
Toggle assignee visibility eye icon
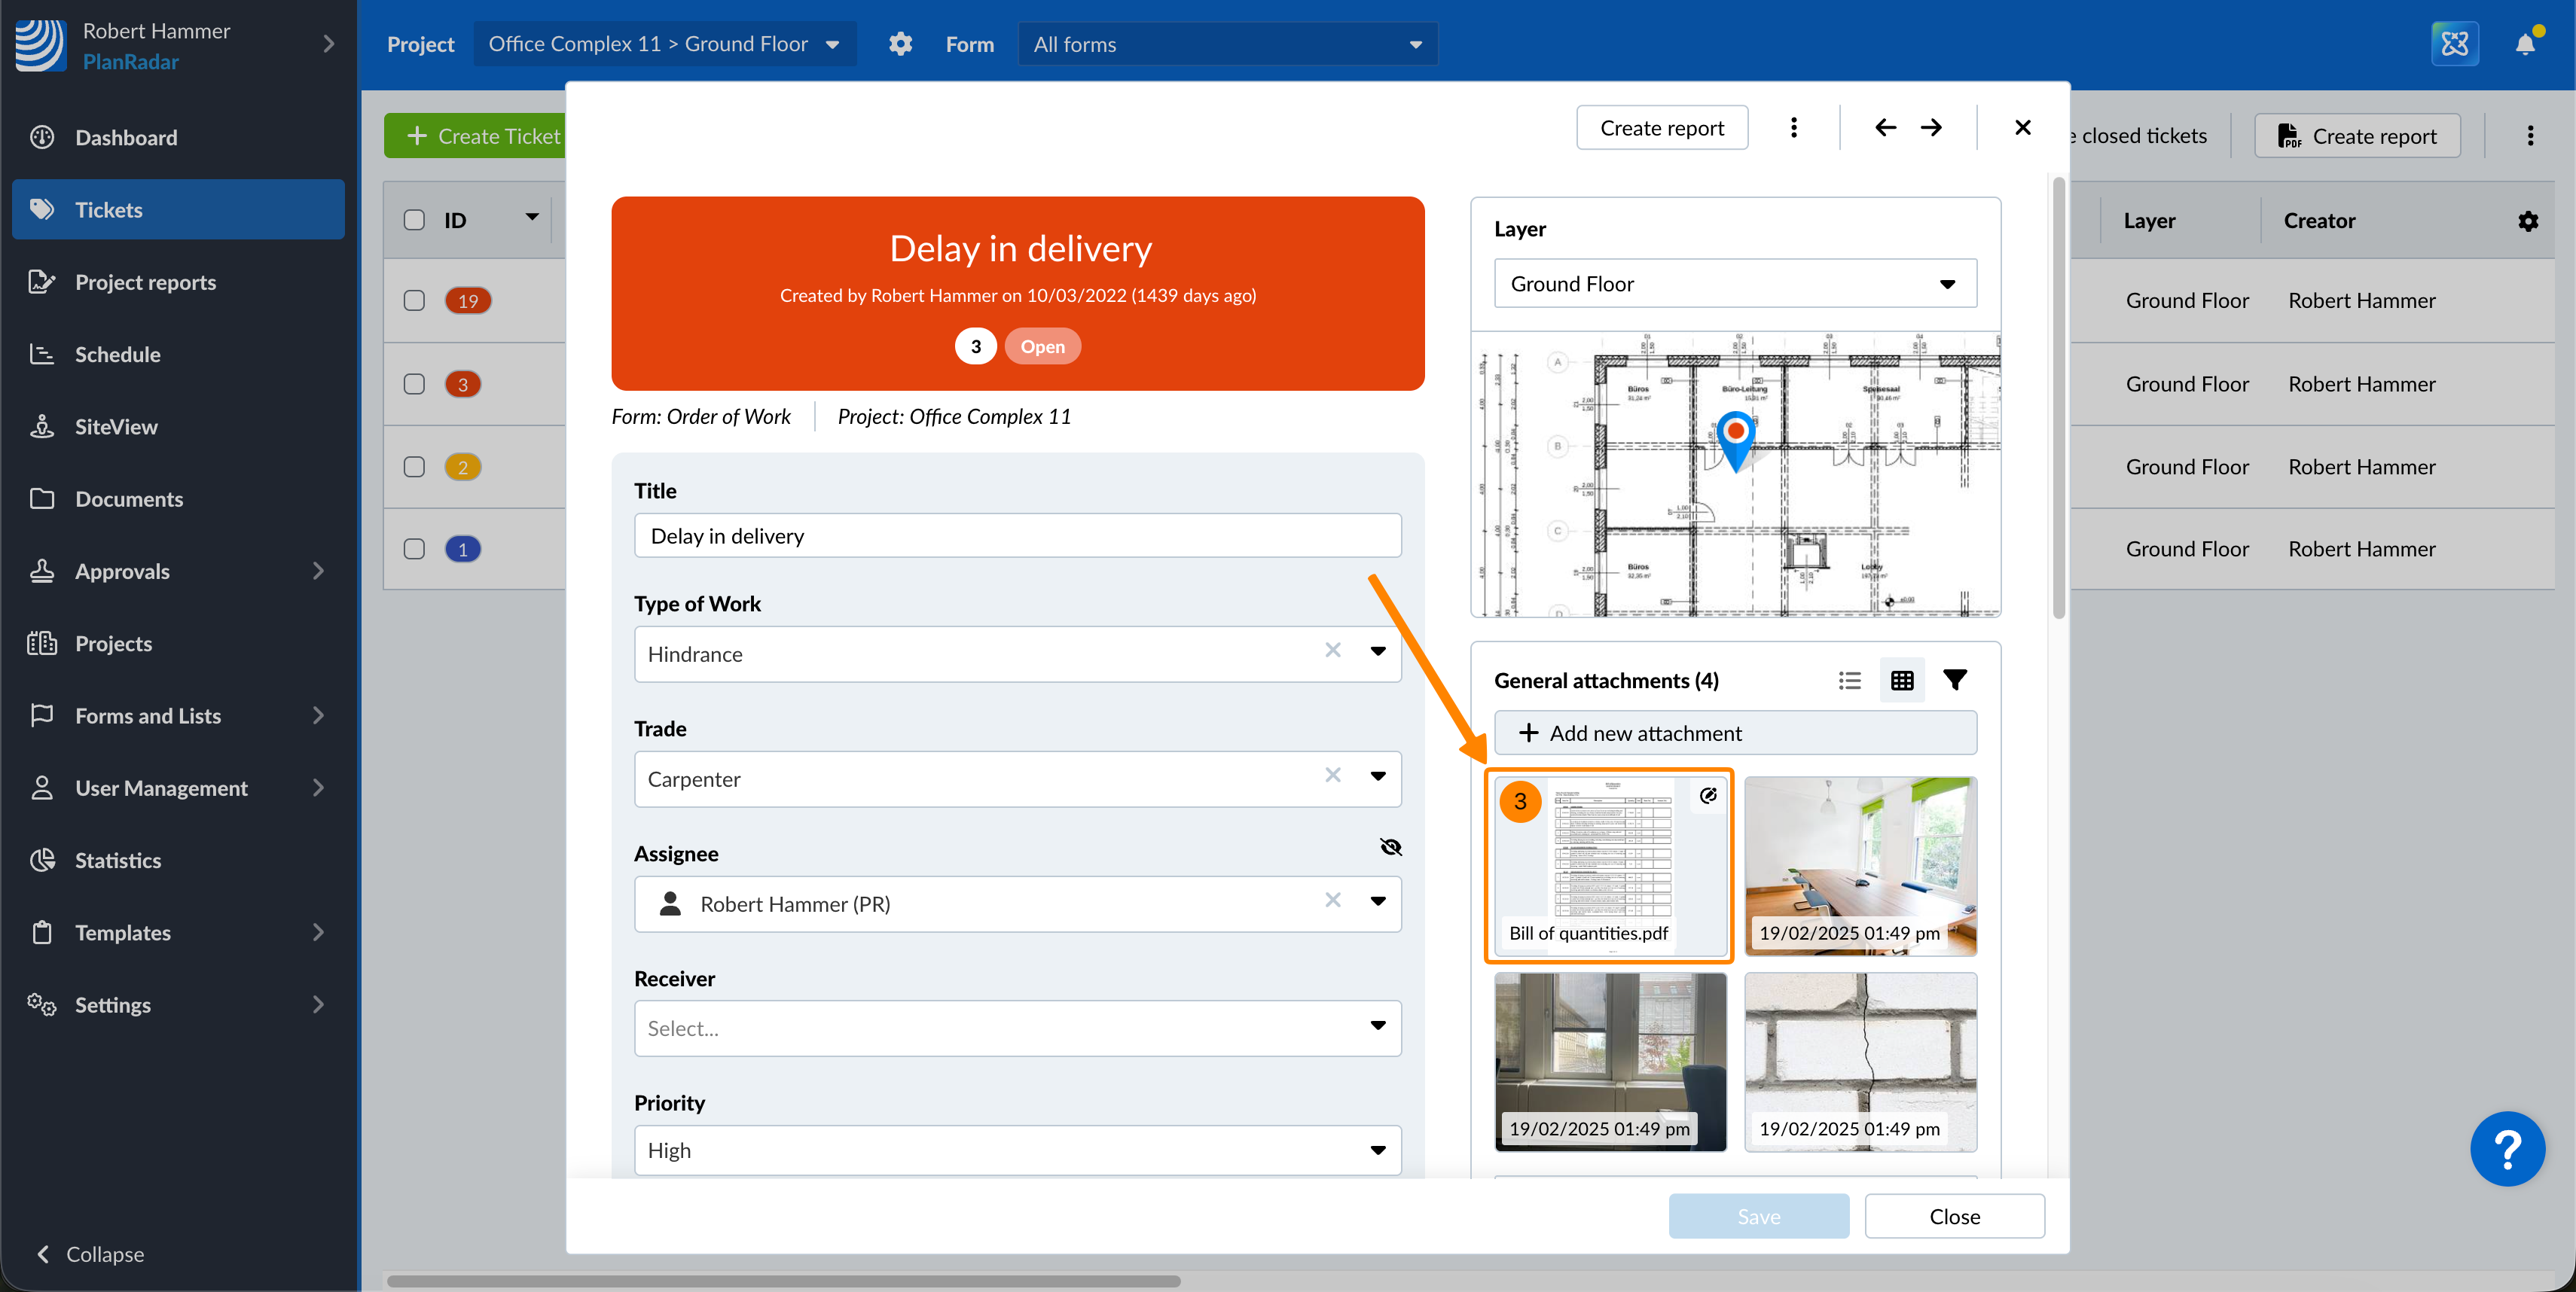point(1390,847)
